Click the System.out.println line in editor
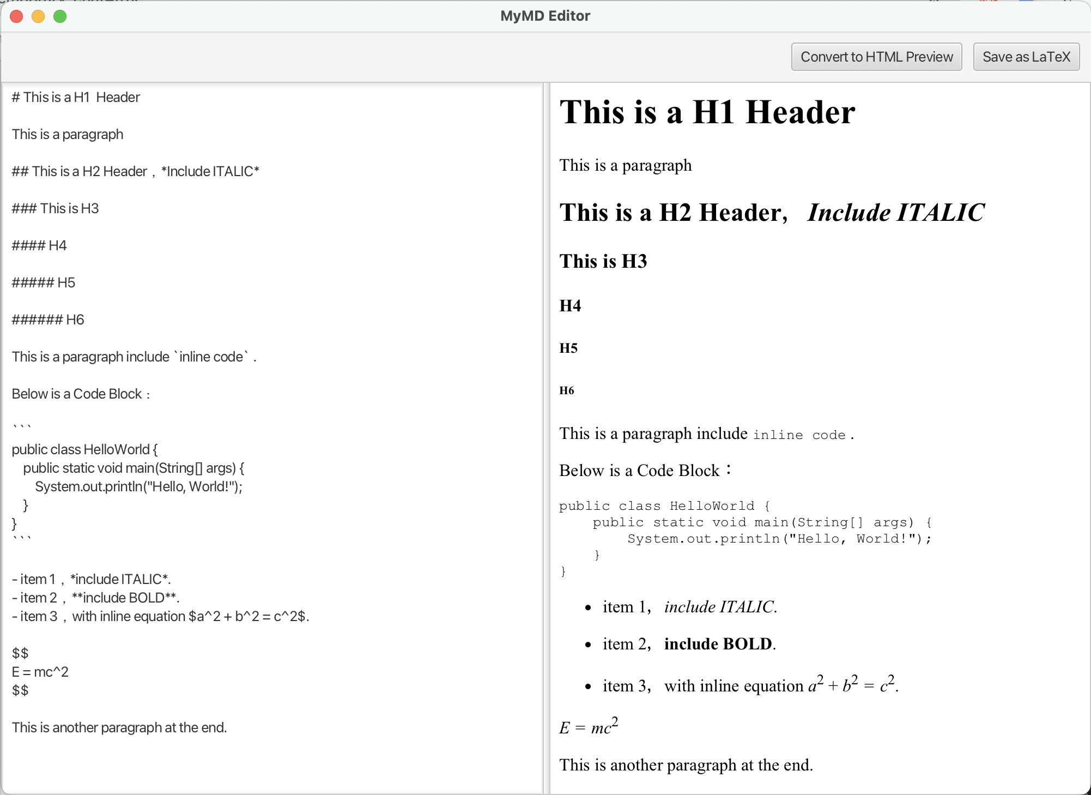This screenshot has width=1091, height=795. pos(138,486)
